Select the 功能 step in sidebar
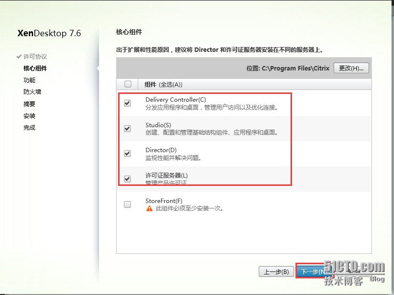 click(x=29, y=80)
